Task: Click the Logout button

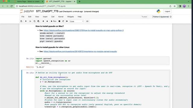Action: [167, 11]
